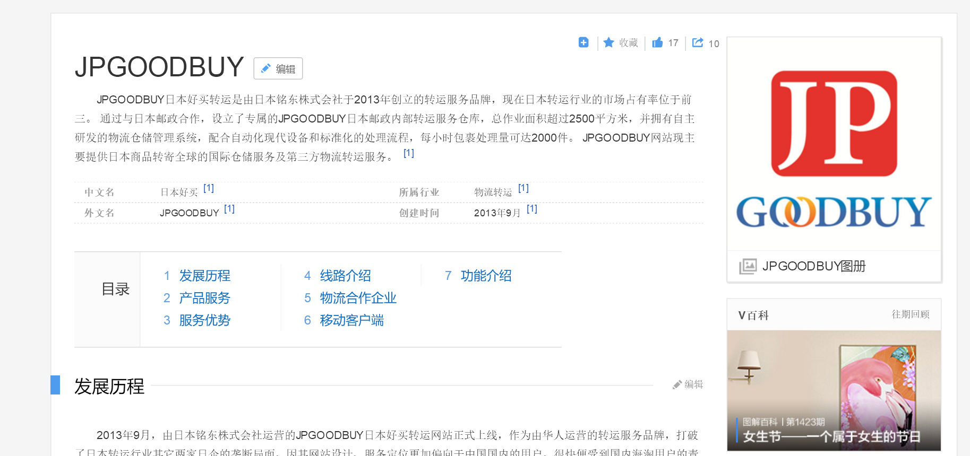This screenshot has height=456, width=970.
Task: Like the entry with thumbs-up icon
Action: (x=657, y=42)
